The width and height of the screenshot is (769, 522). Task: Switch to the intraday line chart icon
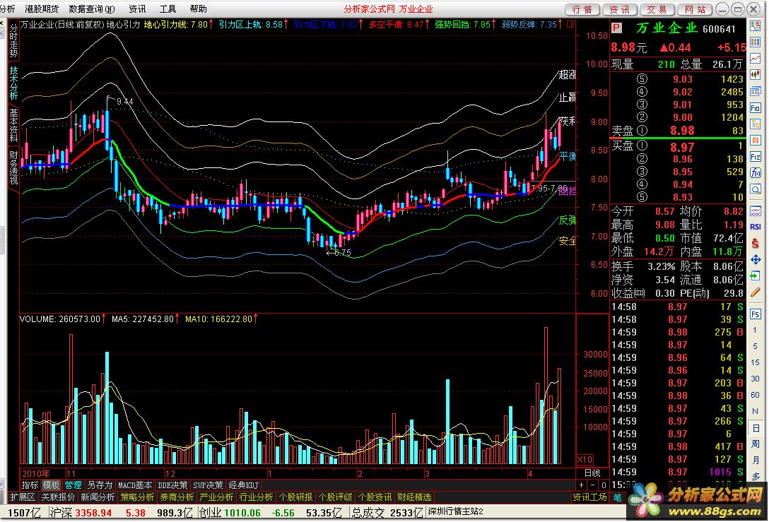756,59
